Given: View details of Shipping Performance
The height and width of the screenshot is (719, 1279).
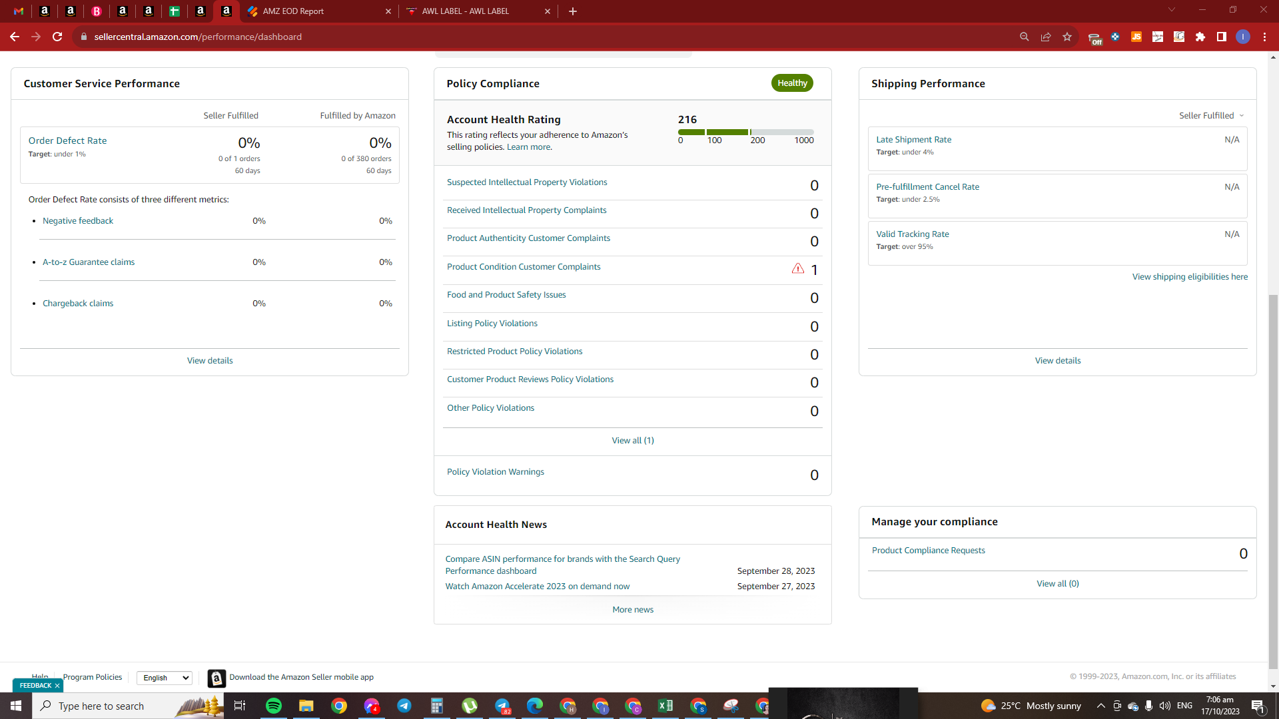Looking at the screenshot, I should [1058, 361].
